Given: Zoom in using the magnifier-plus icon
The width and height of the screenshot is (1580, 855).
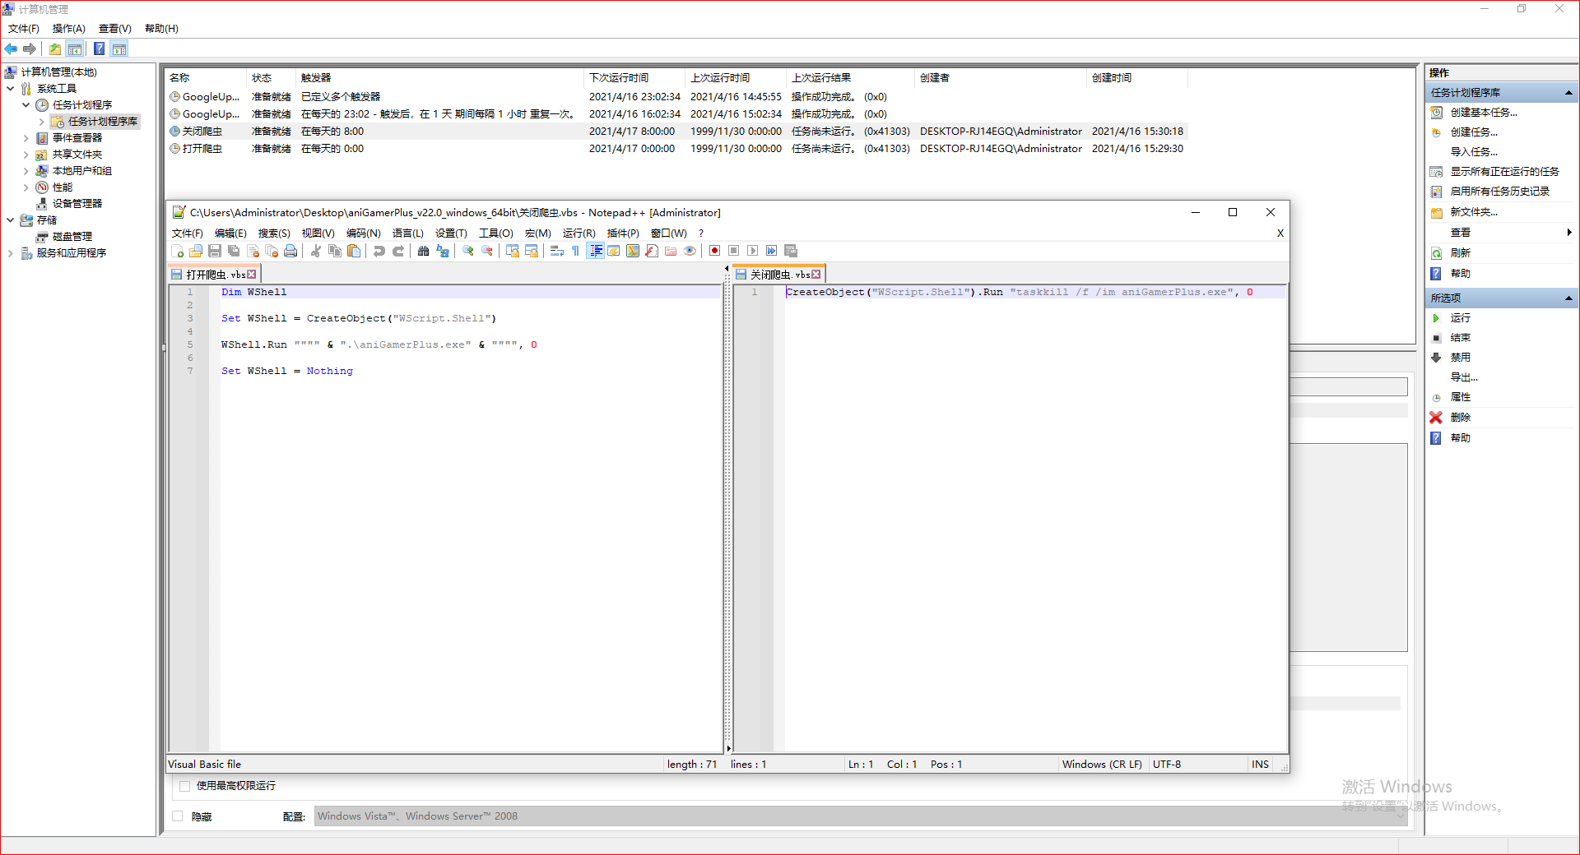Looking at the screenshot, I should (x=466, y=251).
